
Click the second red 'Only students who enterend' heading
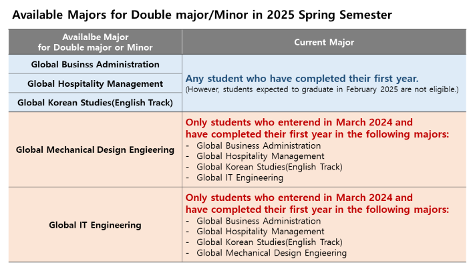click(x=317, y=204)
